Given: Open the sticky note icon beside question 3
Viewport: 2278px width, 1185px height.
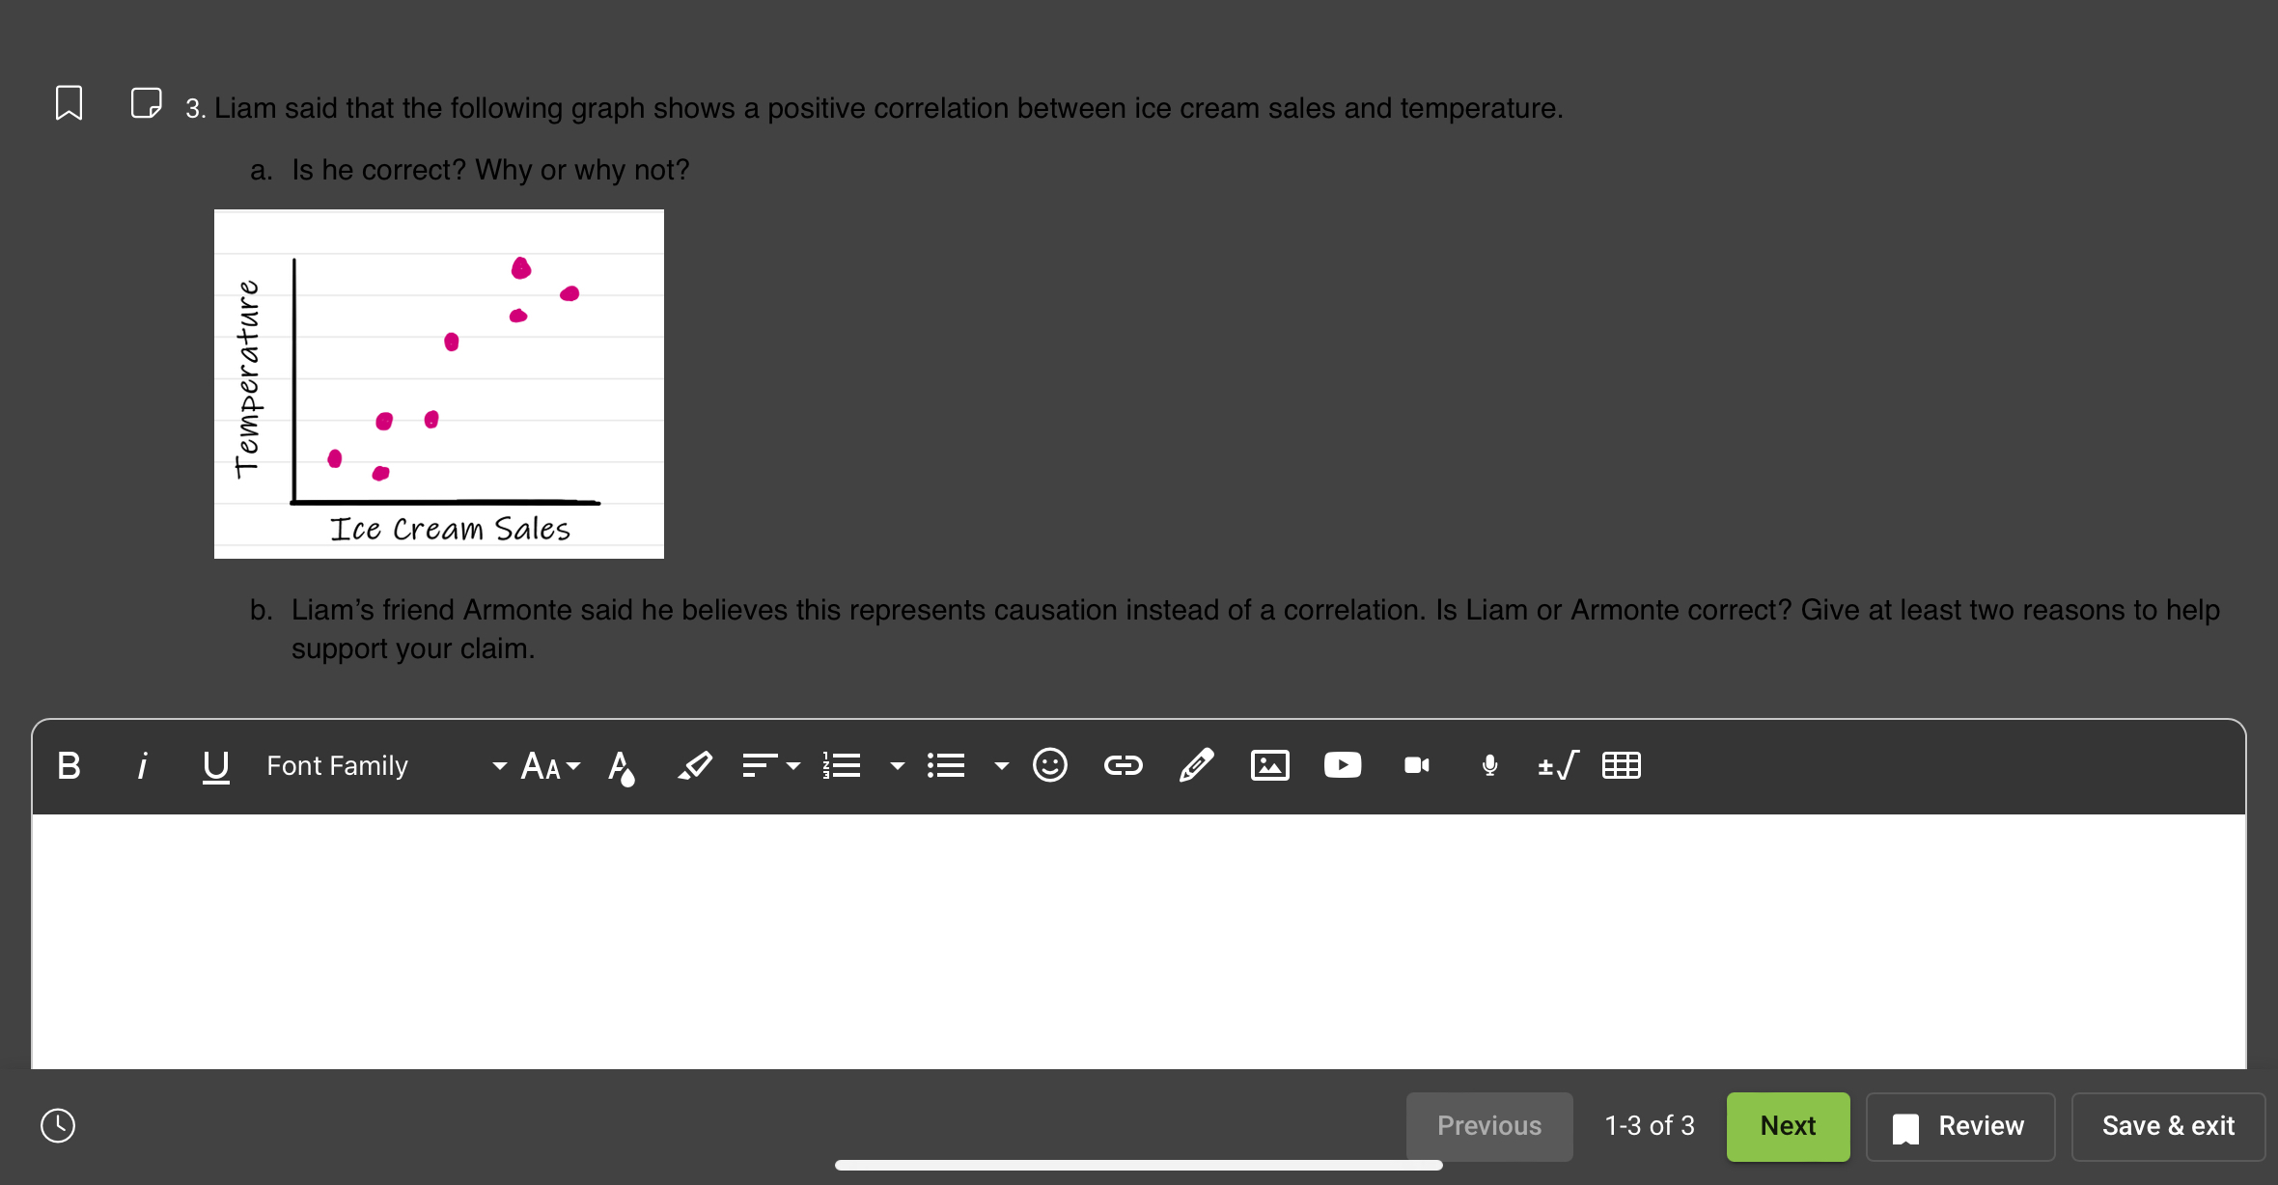Looking at the screenshot, I should (146, 103).
